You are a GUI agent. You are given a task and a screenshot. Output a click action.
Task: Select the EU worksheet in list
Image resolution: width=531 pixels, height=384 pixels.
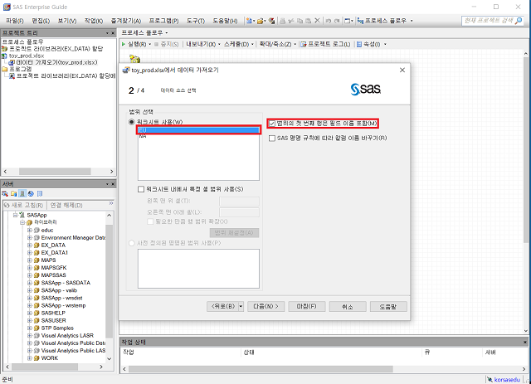[198, 130]
